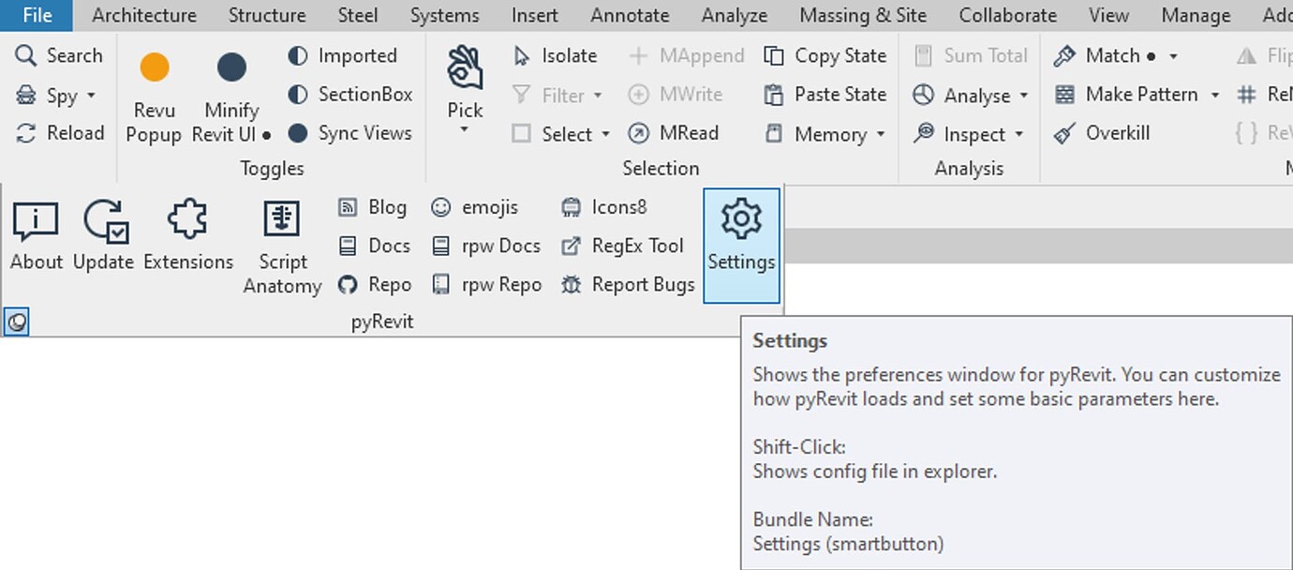
Task: Open the emojis link
Action: [474, 207]
